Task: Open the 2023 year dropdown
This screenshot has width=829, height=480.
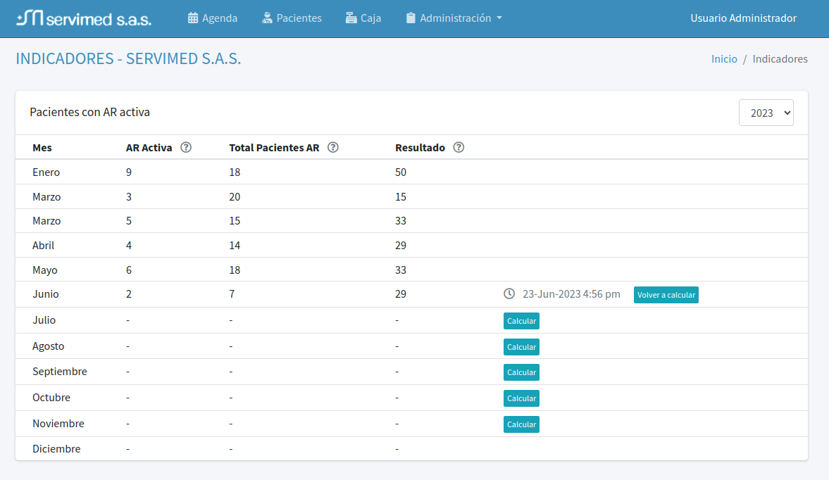Action: tap(766, 113)
